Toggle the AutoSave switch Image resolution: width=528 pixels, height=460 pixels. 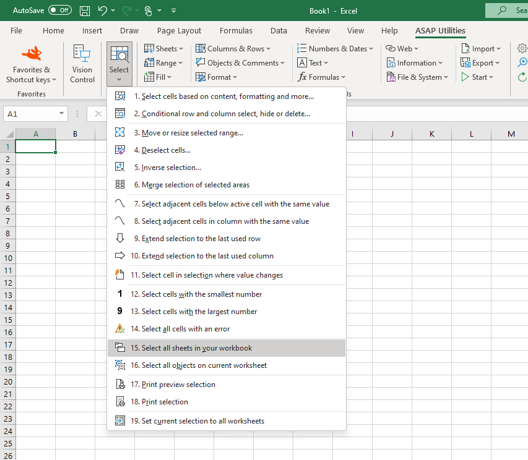pos(59,11)
